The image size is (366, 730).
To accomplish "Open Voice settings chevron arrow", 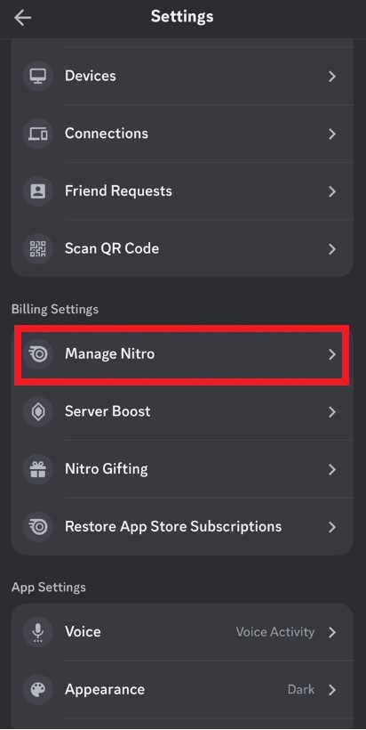I will (x=332, y=632).
